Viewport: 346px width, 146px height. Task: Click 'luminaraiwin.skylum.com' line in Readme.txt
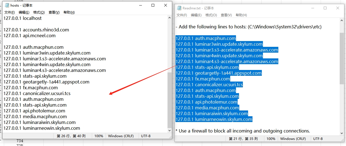tap(212, 113)
